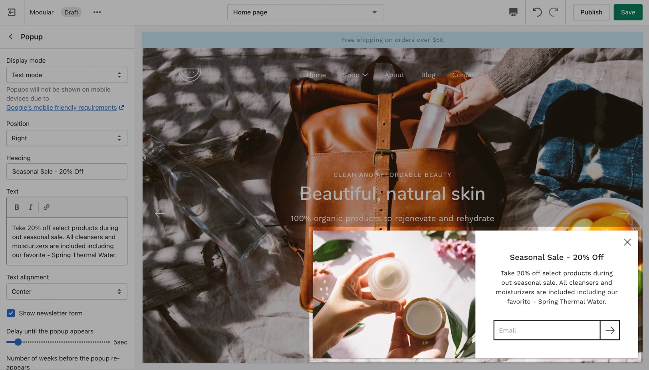Uncheck Show newsletter form checkbox

pos(11,313)
